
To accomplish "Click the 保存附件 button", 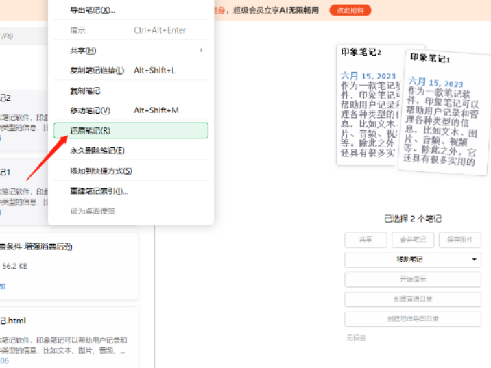I will point(460,240).
